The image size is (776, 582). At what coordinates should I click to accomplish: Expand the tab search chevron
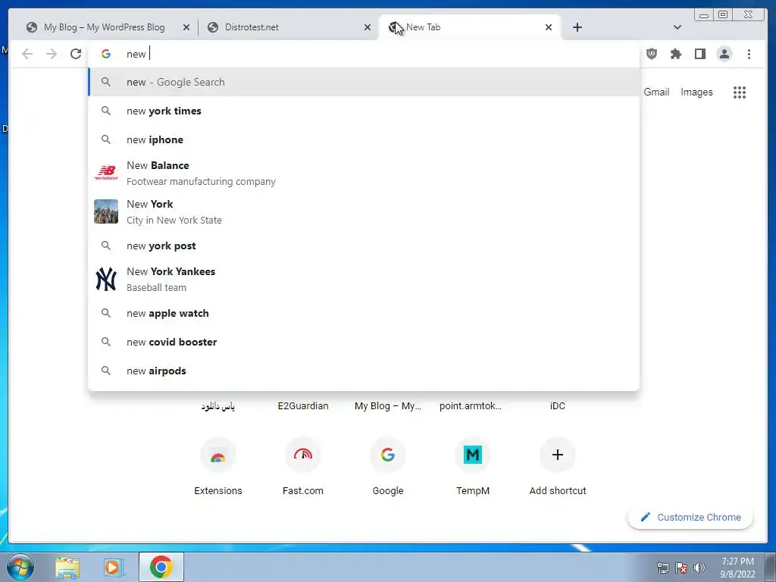pos(677,27)
